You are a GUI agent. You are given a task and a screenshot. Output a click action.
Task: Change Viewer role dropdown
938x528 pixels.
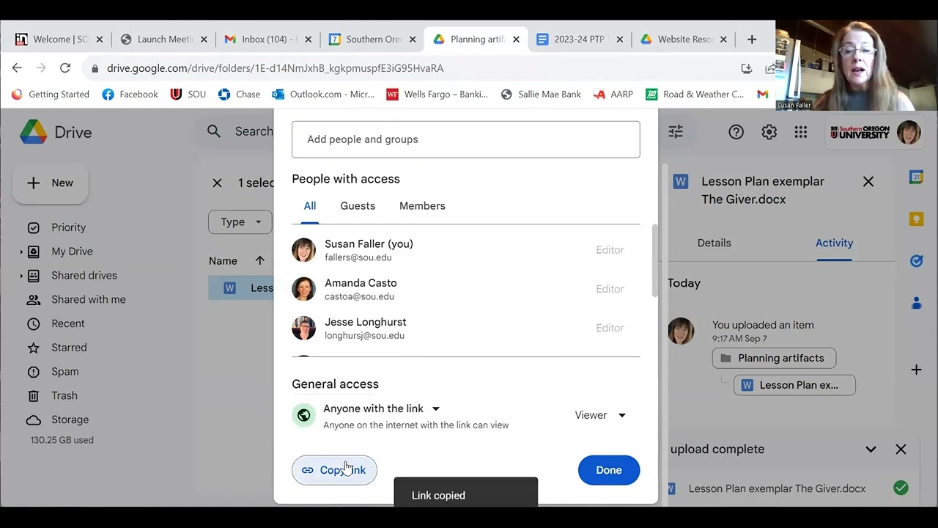click(x=600, y=415)
